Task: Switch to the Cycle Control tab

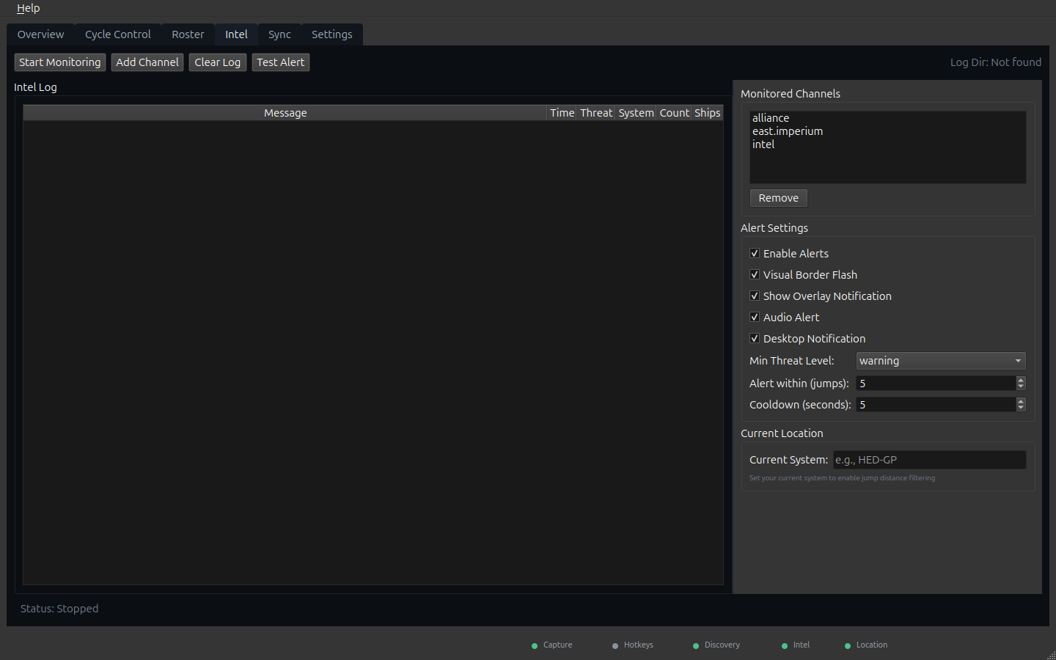Action: pos(117,34)
